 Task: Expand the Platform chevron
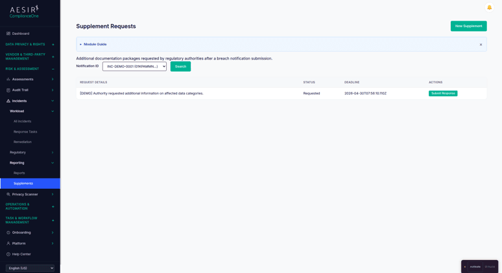[x=53, y=243]
